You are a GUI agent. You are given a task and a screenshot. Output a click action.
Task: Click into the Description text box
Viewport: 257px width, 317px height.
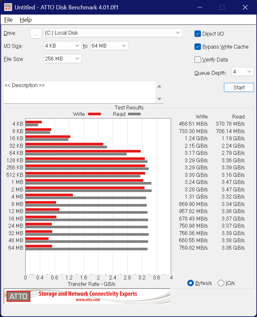coord(80,92)
